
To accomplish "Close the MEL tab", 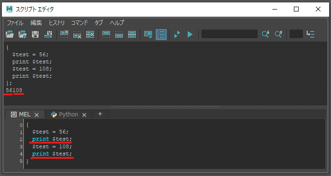I will tap(37, 115).
